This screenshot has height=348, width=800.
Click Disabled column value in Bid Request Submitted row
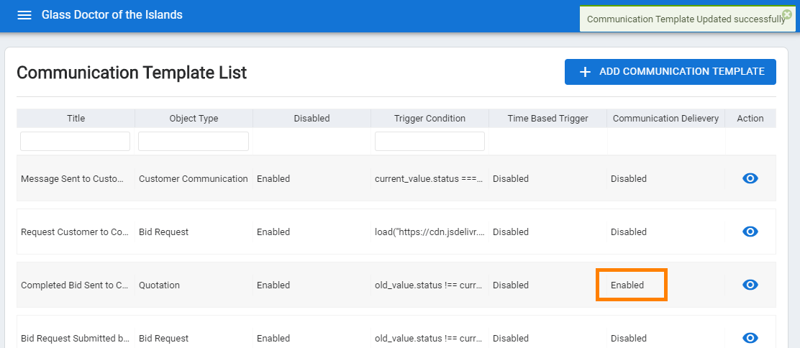273,338
